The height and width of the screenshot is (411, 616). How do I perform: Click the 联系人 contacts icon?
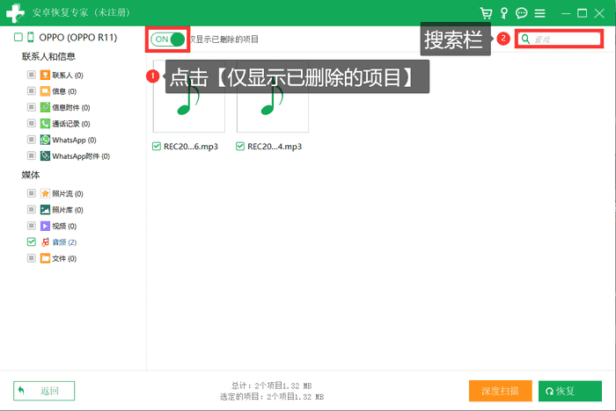45,76
